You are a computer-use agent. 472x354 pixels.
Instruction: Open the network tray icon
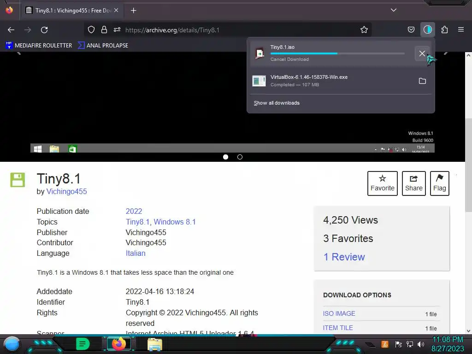[410, 344]
